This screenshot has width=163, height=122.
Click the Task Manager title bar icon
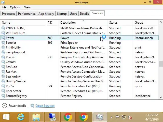click(x=2, y=2)
